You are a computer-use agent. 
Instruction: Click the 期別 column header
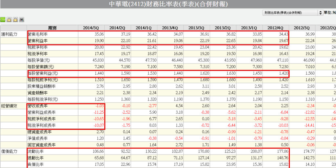(52, 28)
